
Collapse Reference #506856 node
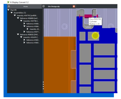tap(18, 18)
